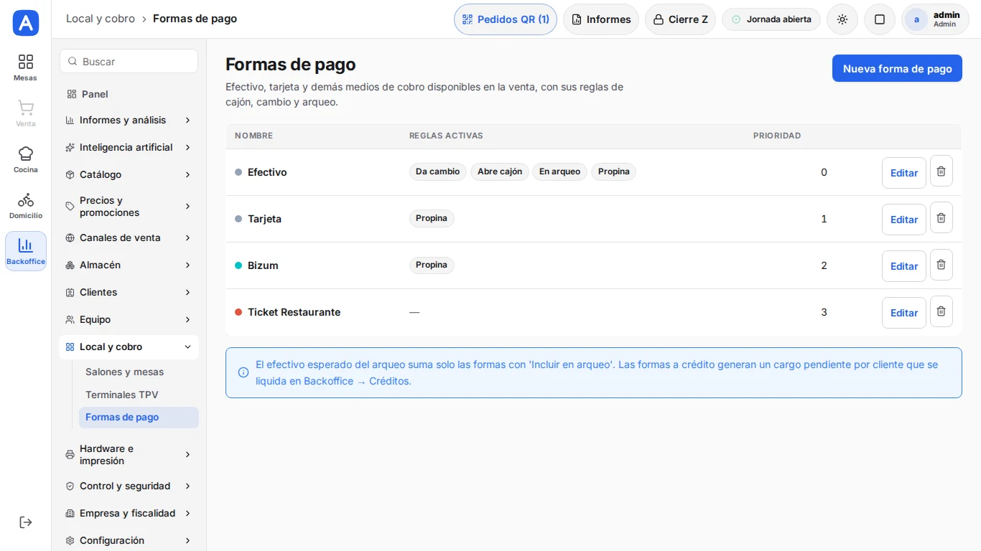Collapse the Local y cobro section
The height and width of the screenshot is (551, 981).
(x=129, y=347)
